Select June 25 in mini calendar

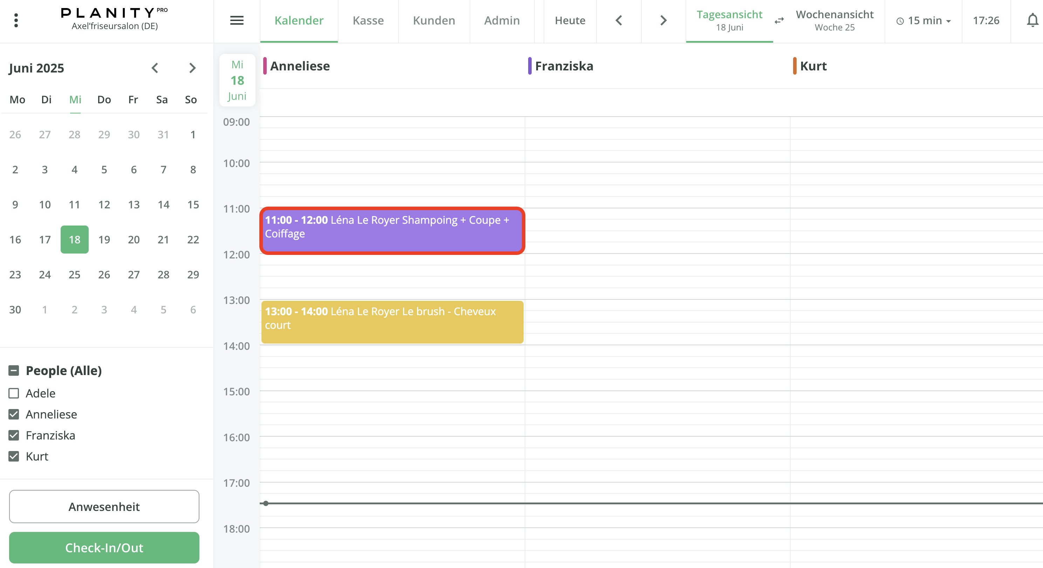[x=75, y=275]
